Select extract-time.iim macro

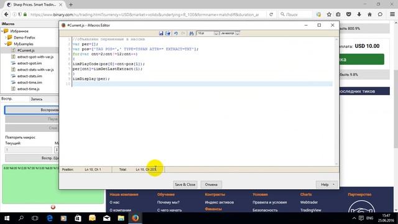tap(30, 83)
